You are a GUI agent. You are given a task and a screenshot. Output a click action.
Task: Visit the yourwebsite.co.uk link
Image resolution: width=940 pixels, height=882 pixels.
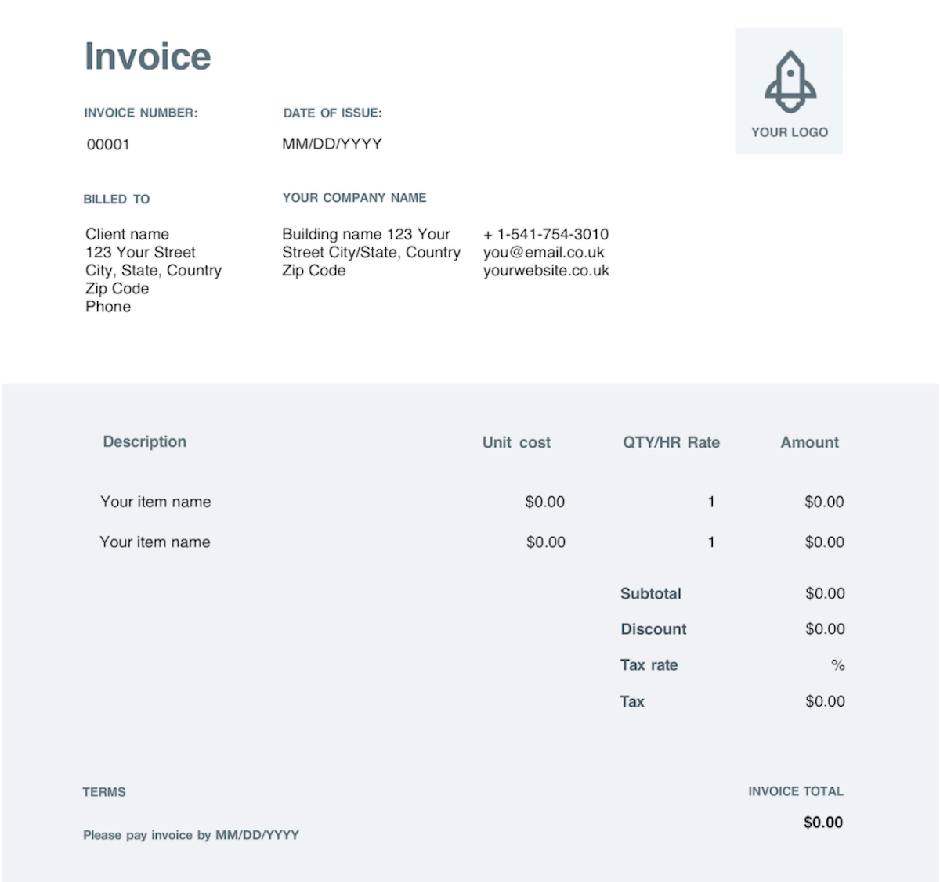[x=546, y=271]
